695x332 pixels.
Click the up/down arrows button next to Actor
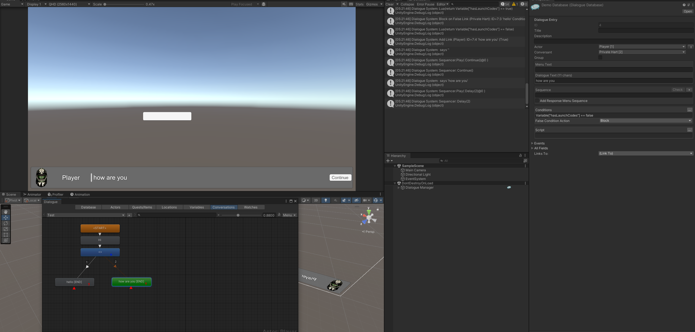[x=691, y=47]
